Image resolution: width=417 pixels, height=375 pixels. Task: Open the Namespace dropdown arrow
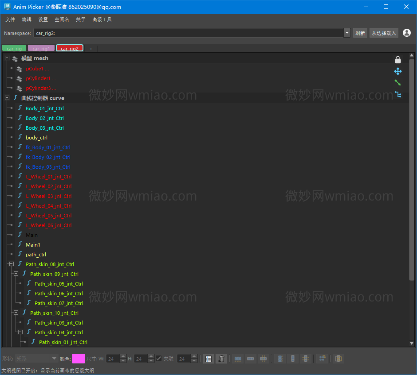click(347, 33)
